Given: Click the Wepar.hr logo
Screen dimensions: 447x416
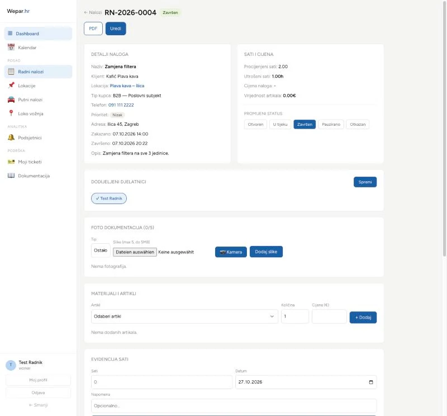Looking at the screenshot, I should click(18, 11).
